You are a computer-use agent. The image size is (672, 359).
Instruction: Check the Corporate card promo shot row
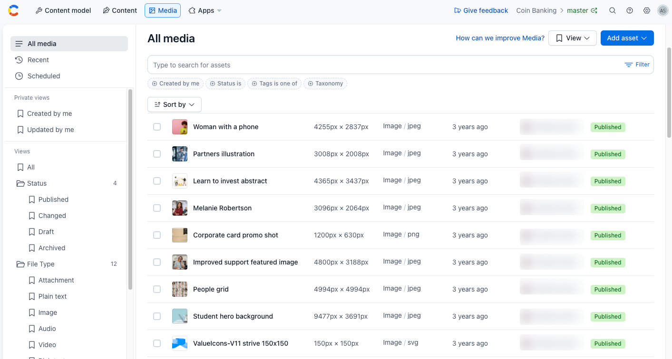pyautogui.click(x=157, y=235)
